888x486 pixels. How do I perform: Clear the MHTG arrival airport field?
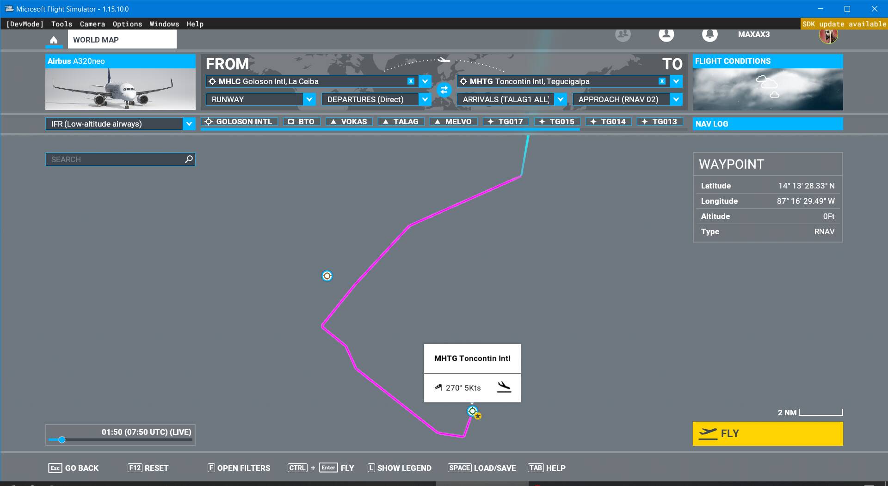pyautogui.click(x=662, y=81)
